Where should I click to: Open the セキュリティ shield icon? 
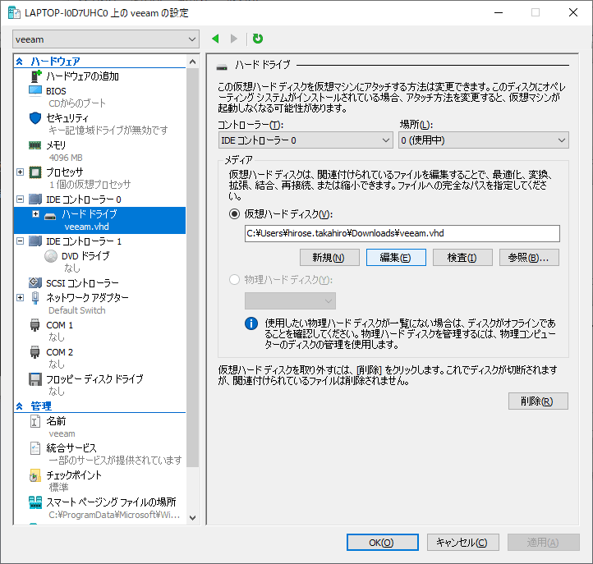[35, 118]
